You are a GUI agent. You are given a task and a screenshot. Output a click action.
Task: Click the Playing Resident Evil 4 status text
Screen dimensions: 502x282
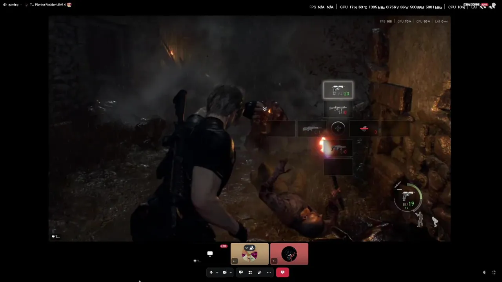click(x=50, y=5)
